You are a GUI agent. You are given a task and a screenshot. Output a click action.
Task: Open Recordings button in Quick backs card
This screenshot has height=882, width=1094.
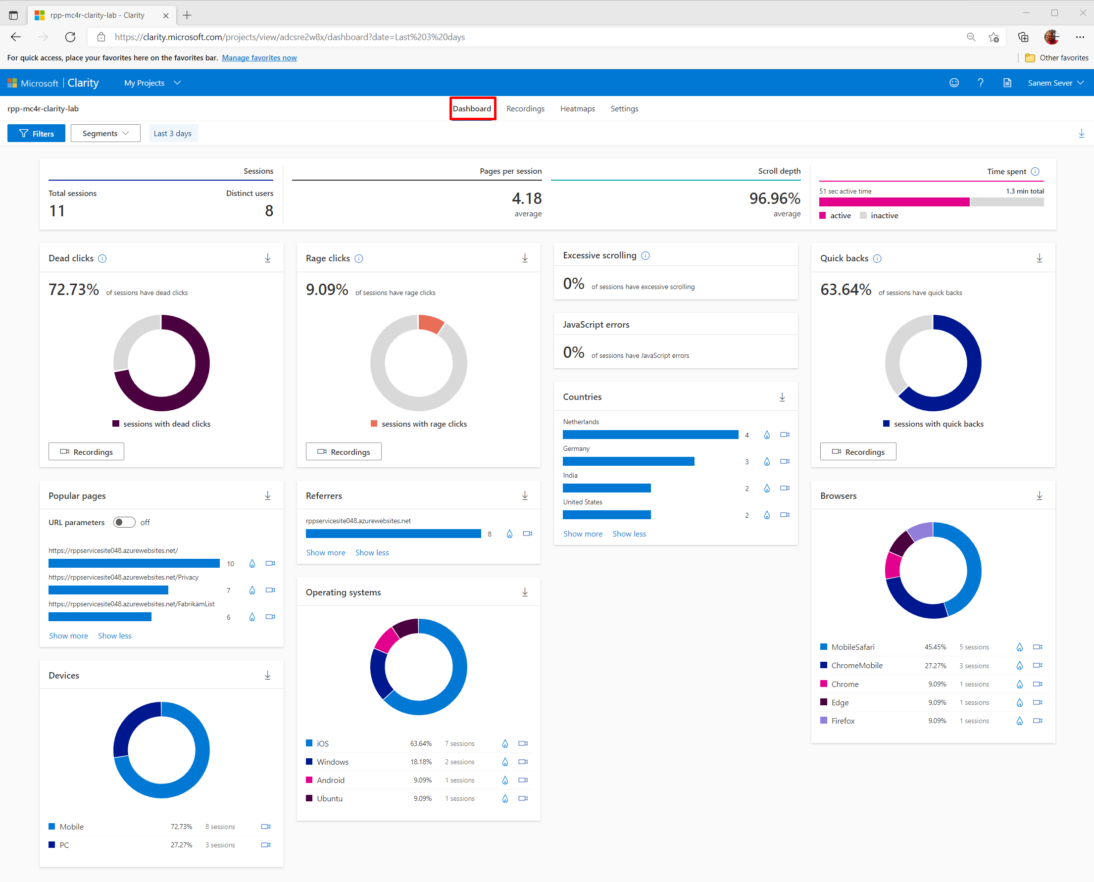[858, 452]
